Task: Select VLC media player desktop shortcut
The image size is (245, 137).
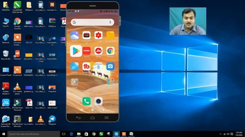Action: point(17,89)
